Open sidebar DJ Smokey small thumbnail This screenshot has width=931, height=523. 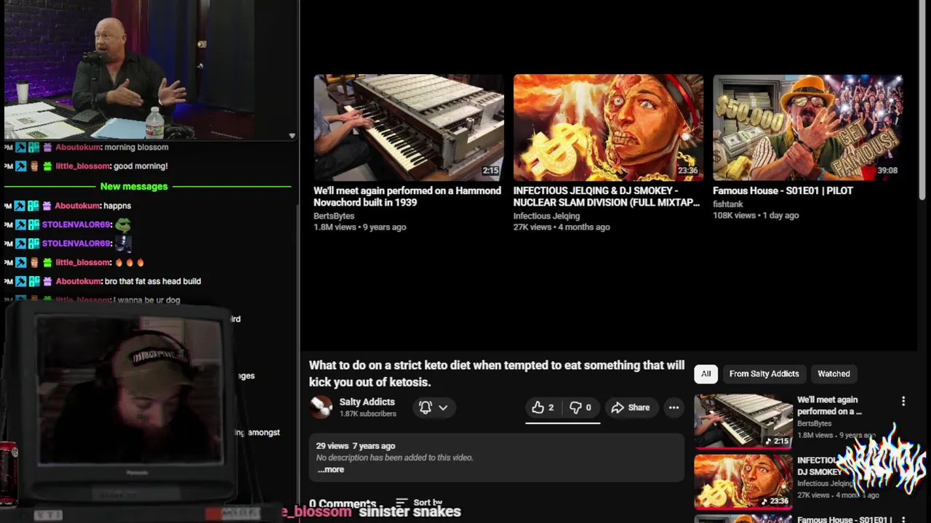tap(743, 481)
